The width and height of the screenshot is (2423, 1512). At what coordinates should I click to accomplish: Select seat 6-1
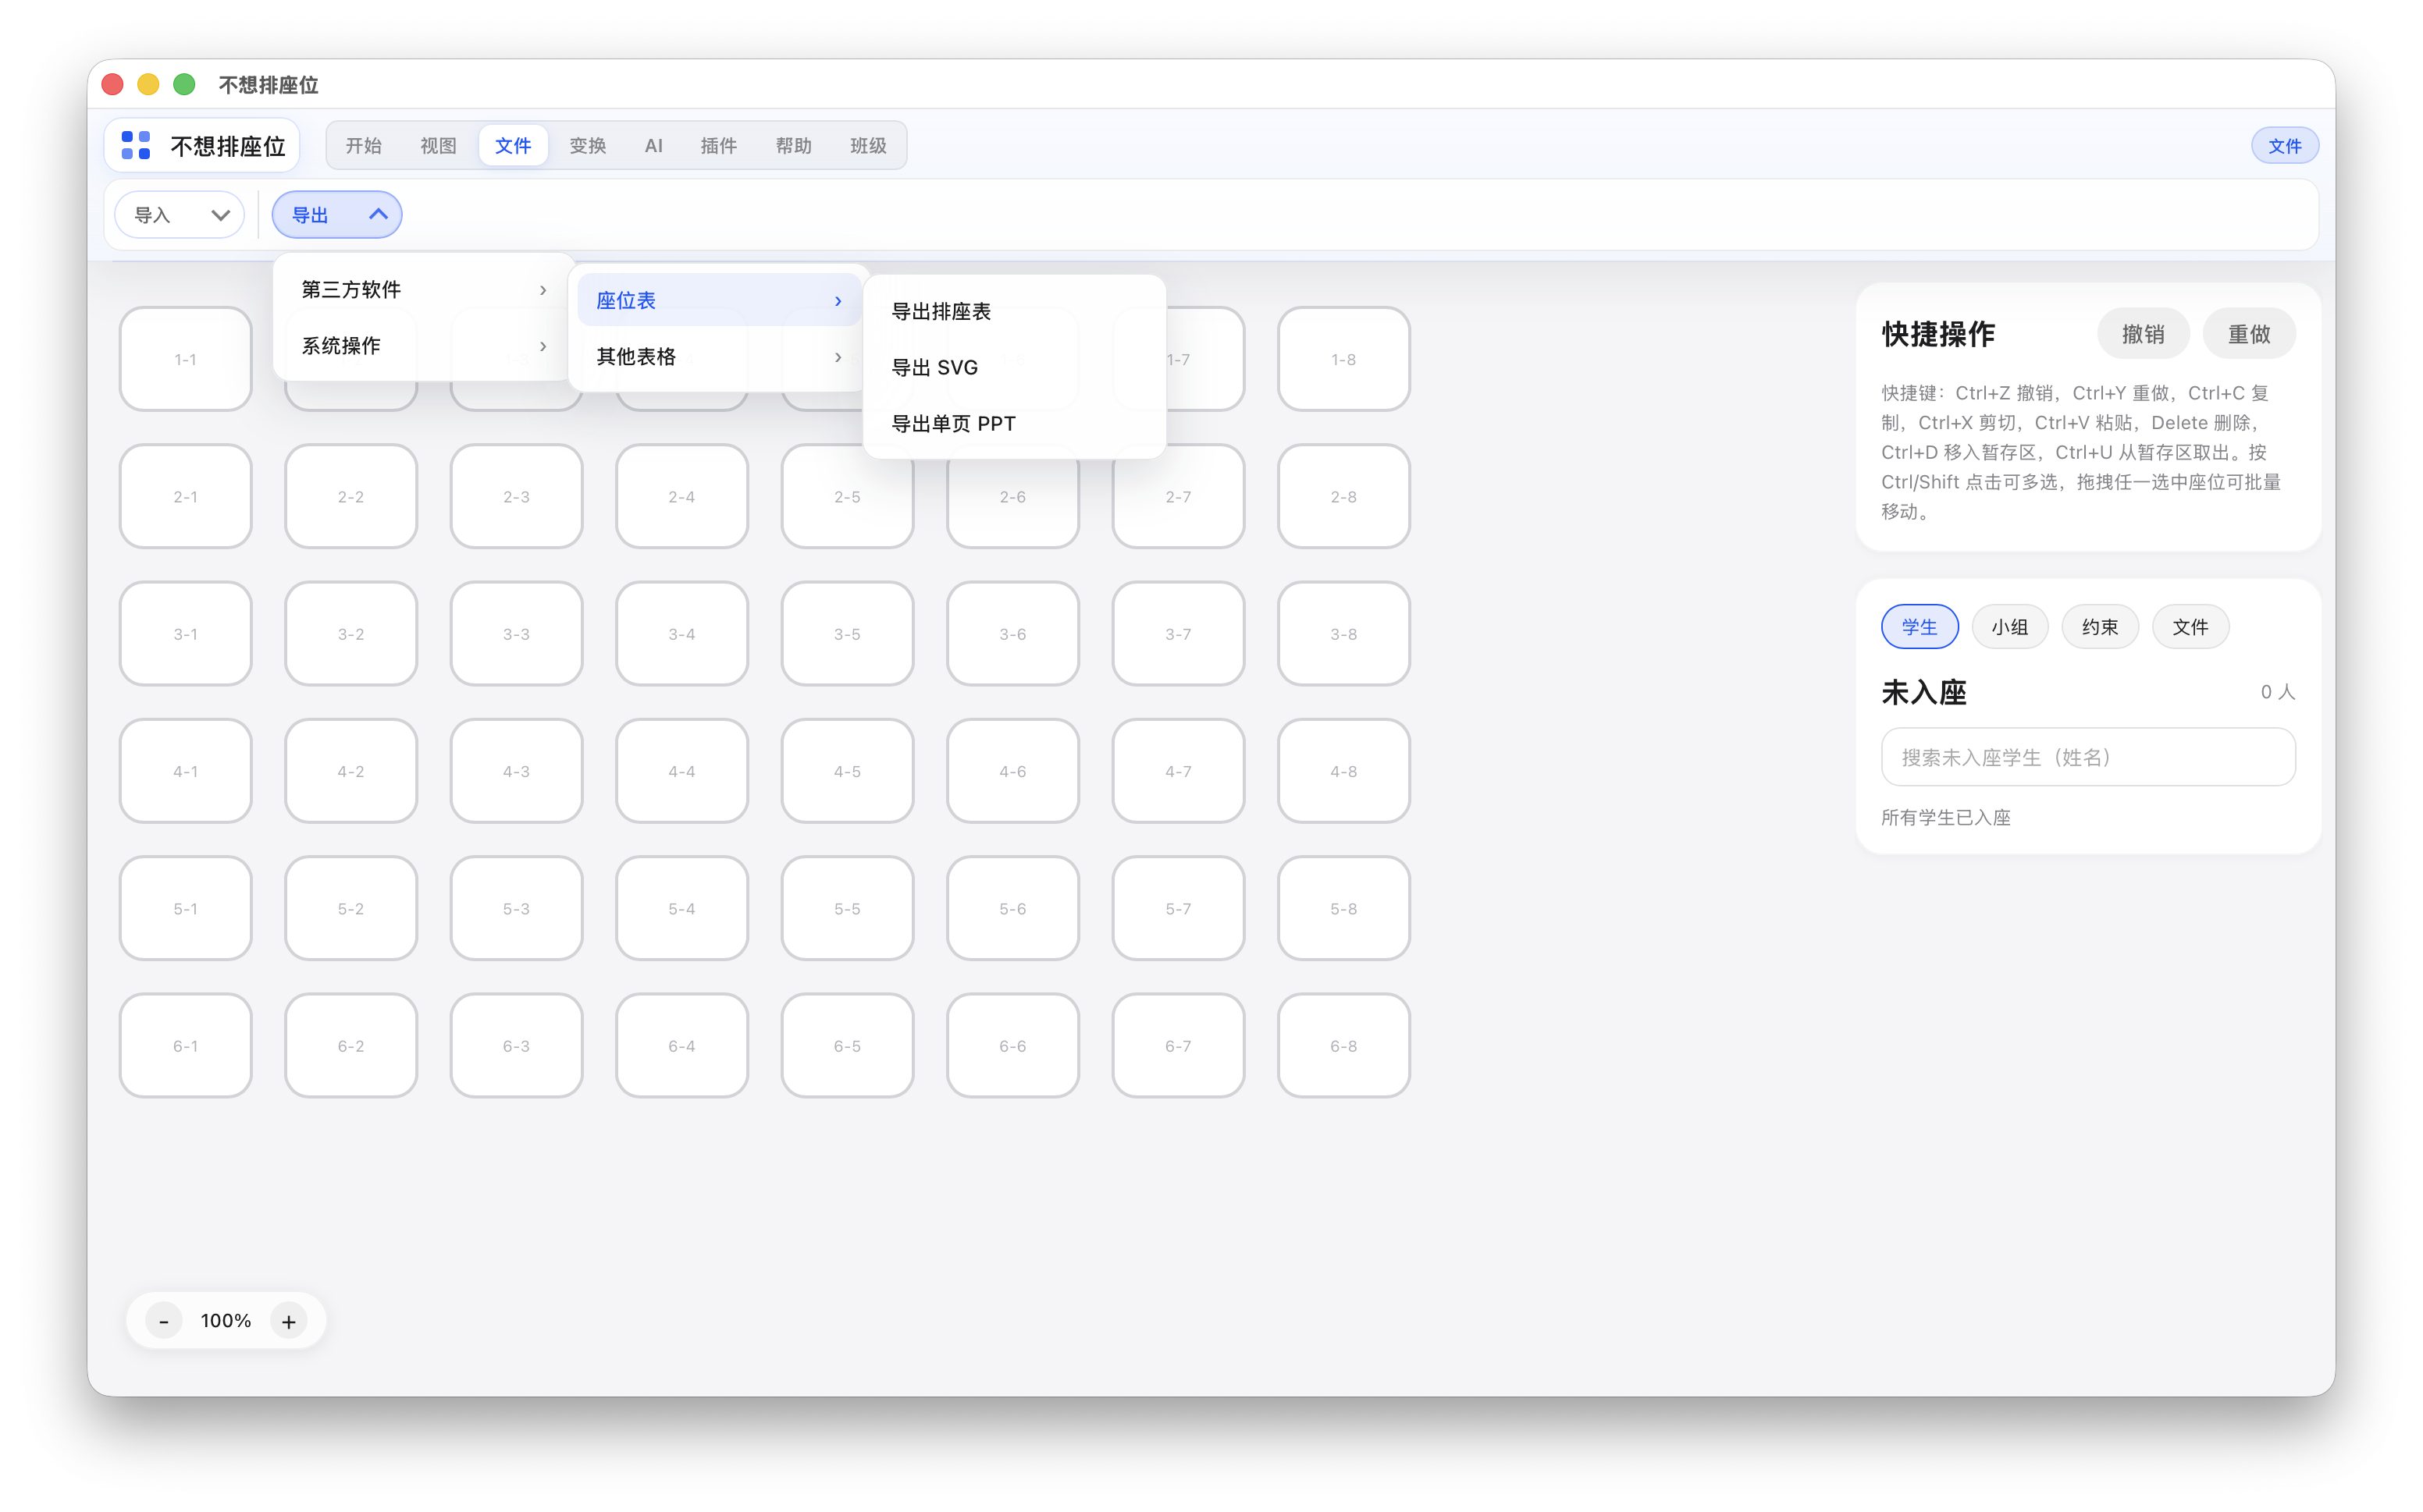[x=186, y=1046]
